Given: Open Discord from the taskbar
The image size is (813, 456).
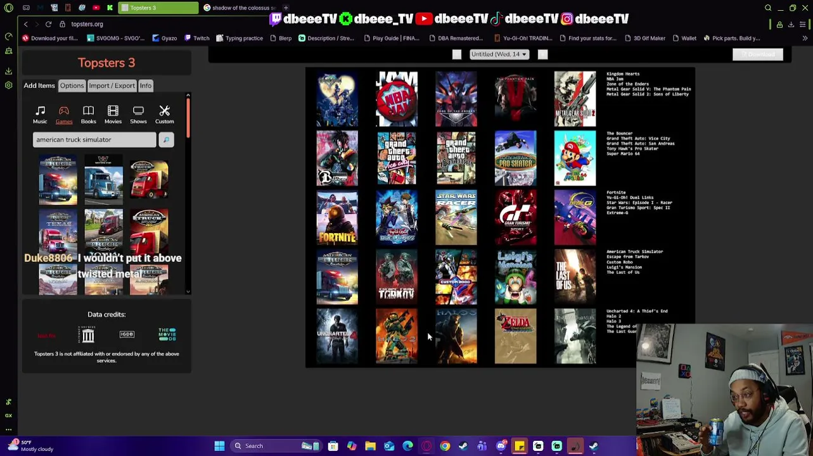Looking at the screenshot, I should (501, 446).
